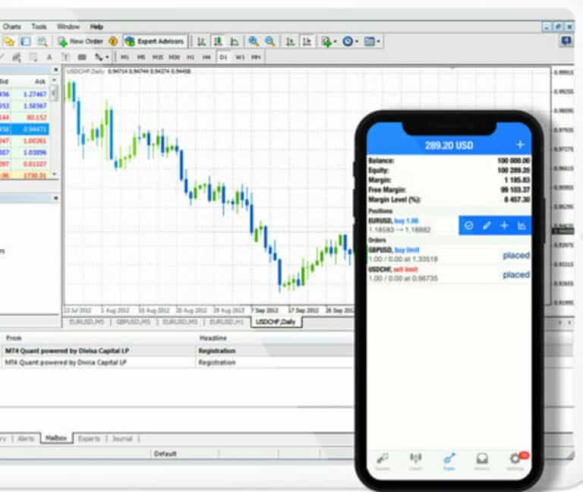Select the W1 timeframe button
The height and width of the screenshot is (492, 583).
click(x=240, y=57)
